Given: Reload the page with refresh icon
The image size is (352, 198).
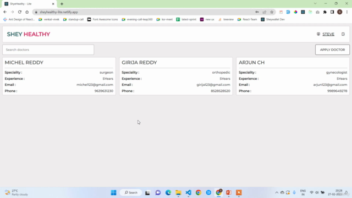Looking at the screenshot, I should [x=20, y=12].
